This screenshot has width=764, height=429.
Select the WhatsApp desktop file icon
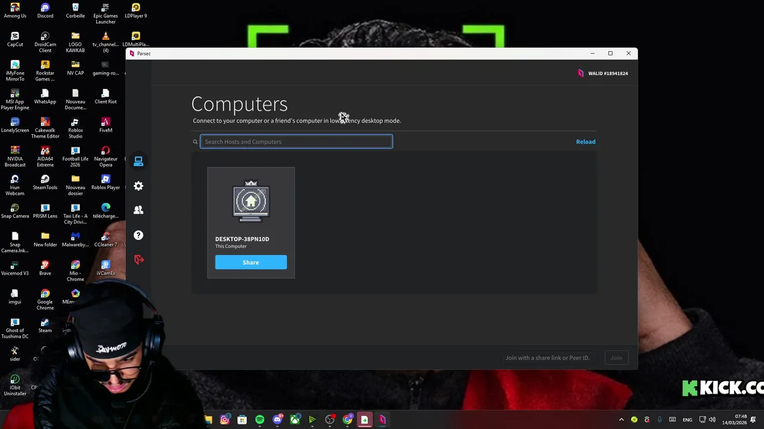click(45, 97)
